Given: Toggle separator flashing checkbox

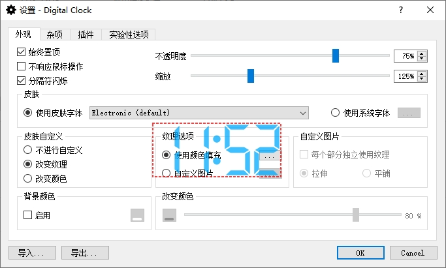Looking at the screenshot, I should (x=21, y=82).
